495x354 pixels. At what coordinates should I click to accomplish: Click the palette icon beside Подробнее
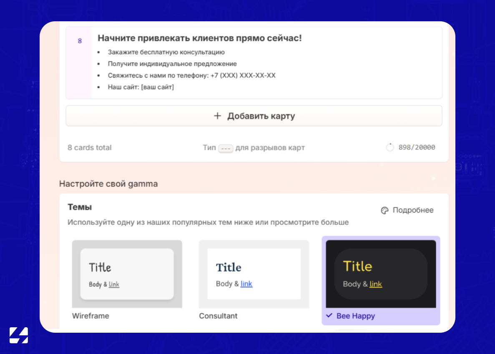tap(384, 210)
